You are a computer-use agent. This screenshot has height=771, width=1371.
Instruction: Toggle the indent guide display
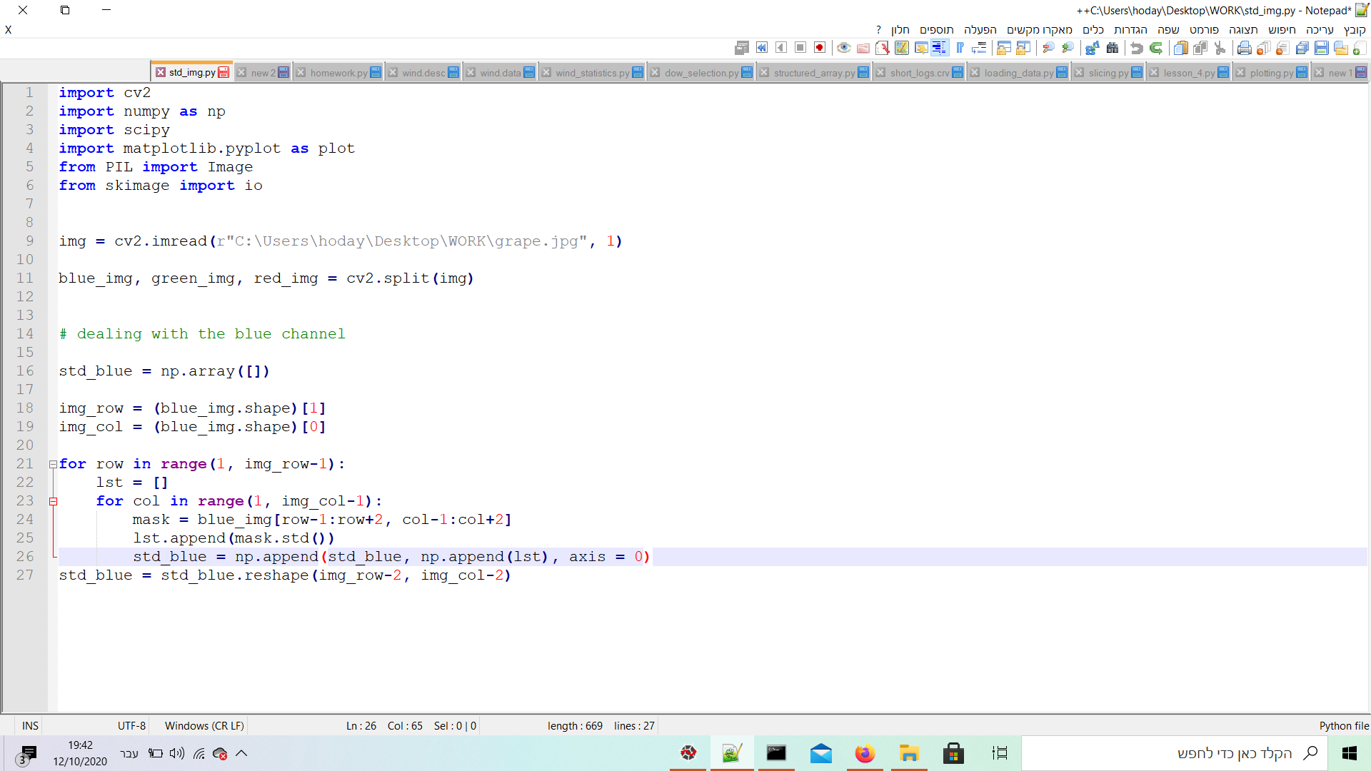coord(940,48)
